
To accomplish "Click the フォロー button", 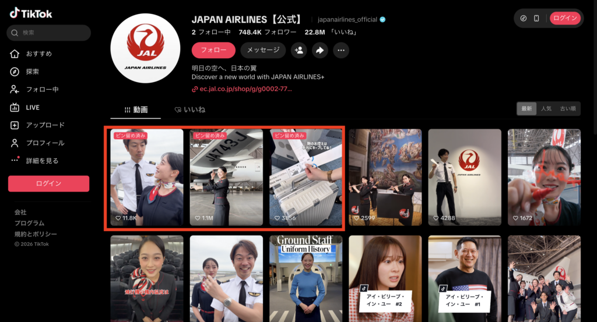I will (x=213, y=50).
